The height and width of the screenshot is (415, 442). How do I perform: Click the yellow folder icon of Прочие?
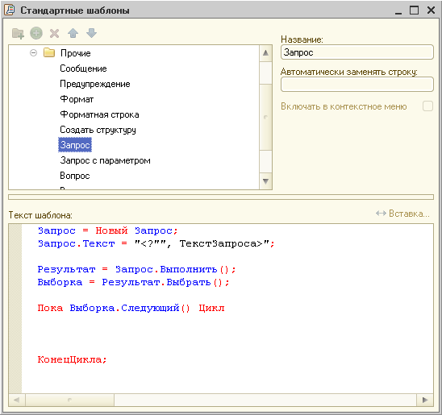click(x=49, y=52)
